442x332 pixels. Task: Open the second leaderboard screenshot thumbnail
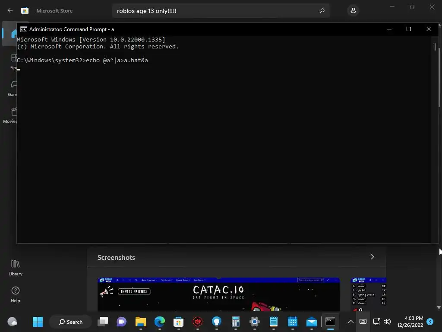coord(368,294)
